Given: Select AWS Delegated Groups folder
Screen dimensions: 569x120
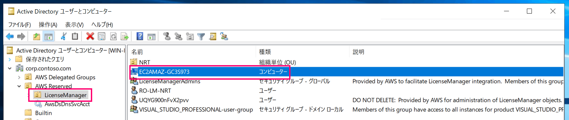Looking at the screenshot, I should (x=65, y=77).
